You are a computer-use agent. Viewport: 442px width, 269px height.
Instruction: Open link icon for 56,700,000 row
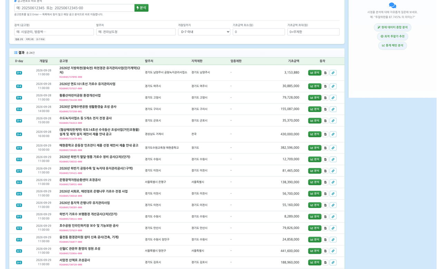point(333,193)
